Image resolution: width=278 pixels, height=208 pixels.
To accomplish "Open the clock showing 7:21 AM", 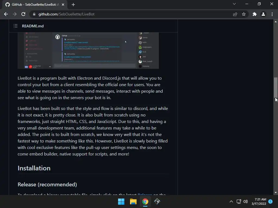I will point(259,201).
